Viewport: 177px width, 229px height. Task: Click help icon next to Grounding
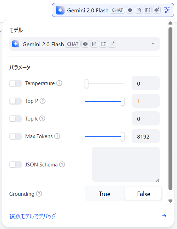pos(39,194)
